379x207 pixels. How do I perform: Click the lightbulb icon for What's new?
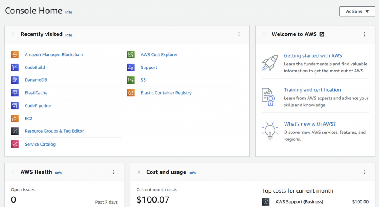click(x=270, y=131)
